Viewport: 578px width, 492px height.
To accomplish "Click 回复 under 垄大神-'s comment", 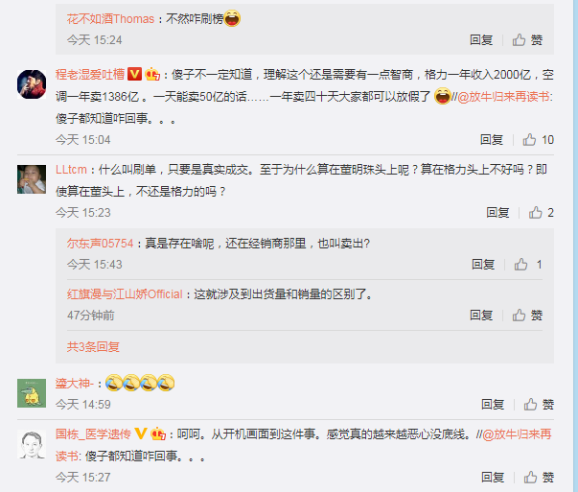I will (493, 405).
